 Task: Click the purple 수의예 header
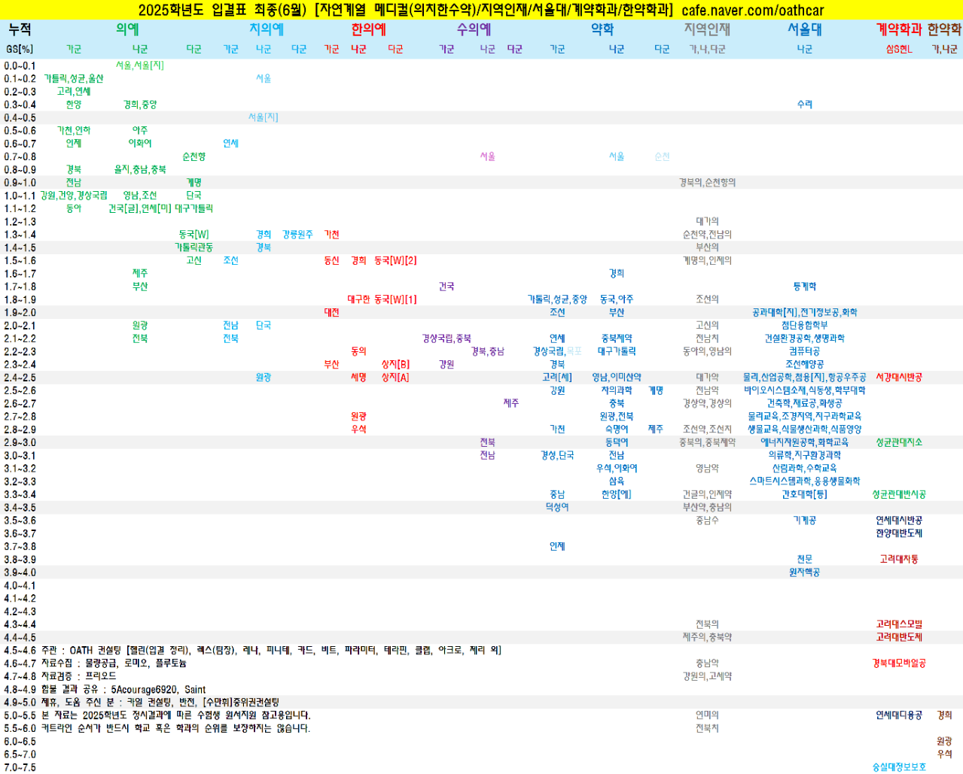474,29
